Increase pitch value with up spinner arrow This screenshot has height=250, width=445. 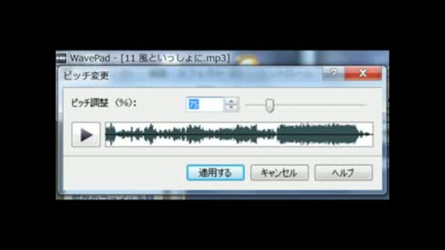tap(231, 101)
